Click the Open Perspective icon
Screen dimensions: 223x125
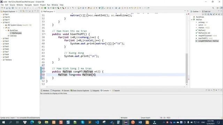(217, 8)
